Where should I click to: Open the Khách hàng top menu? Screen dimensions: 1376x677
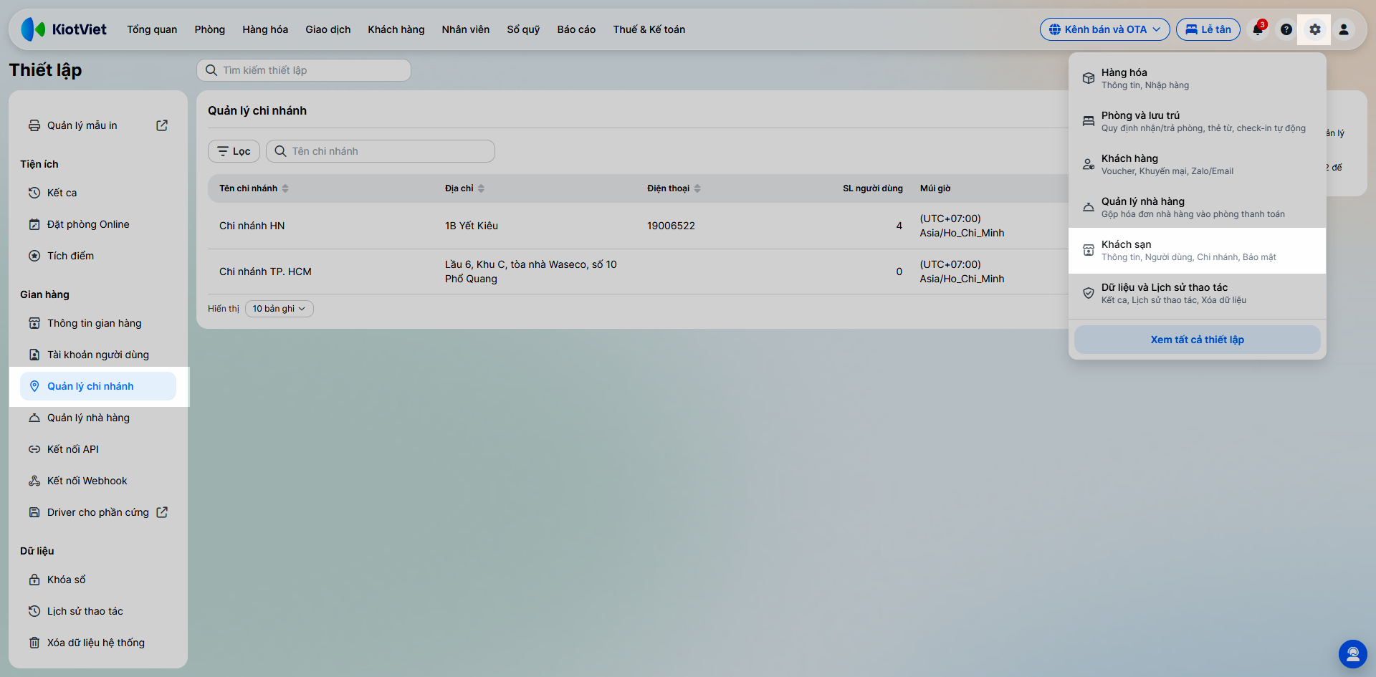coord(396,29)
